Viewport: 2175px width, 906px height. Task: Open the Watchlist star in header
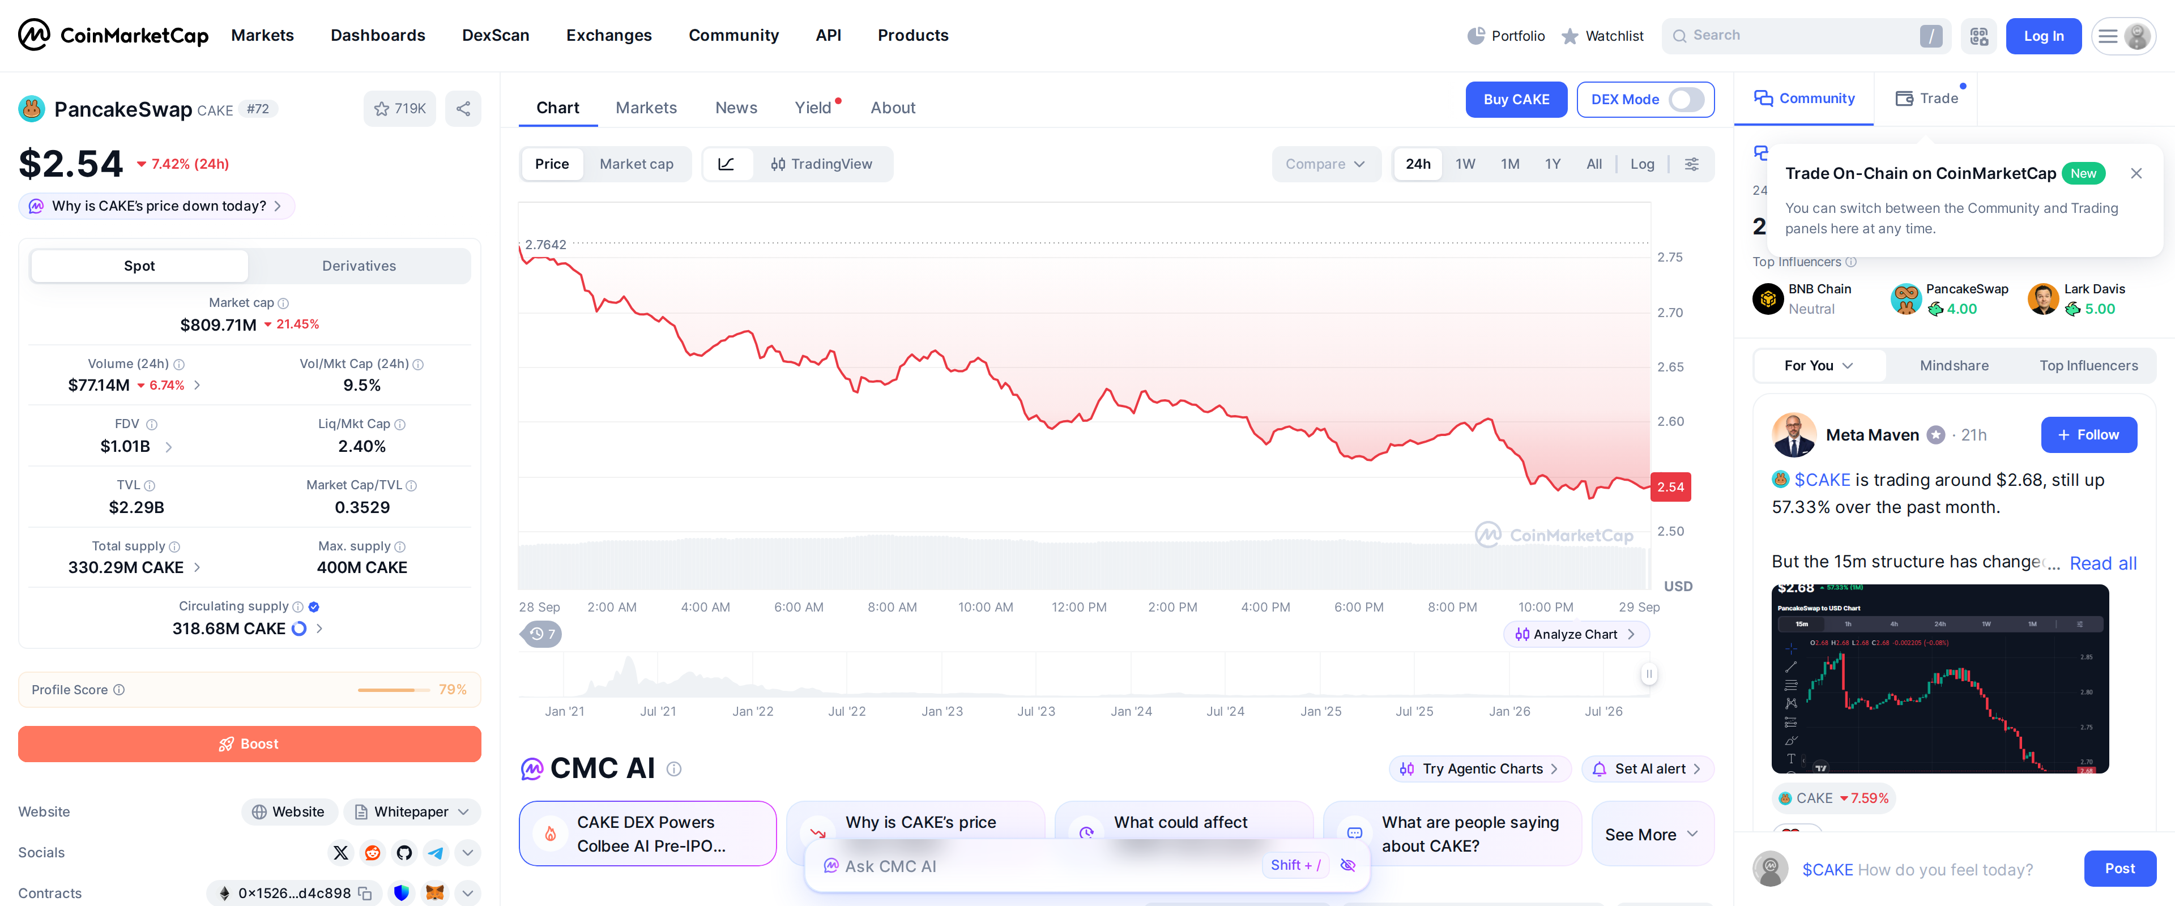coord(1602,36)
